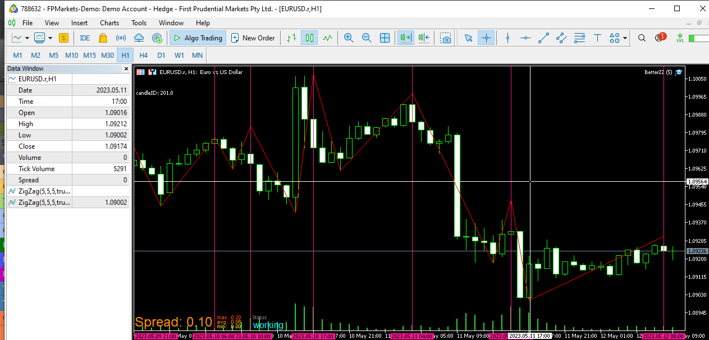This screenshot has width=709, height=340.
Task: Switch to M5 timeframe
Action: tap(53, 55)
